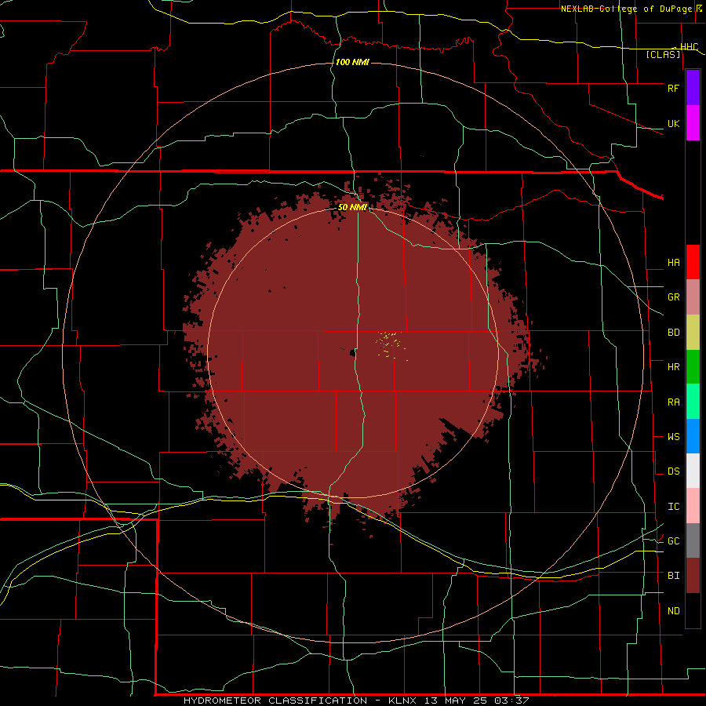
Task: Click the "KLNX" radar site identifier
Action: [402, 701]
